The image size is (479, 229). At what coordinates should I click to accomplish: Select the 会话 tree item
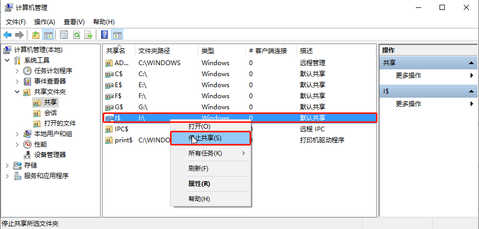(x=50, y=113)
